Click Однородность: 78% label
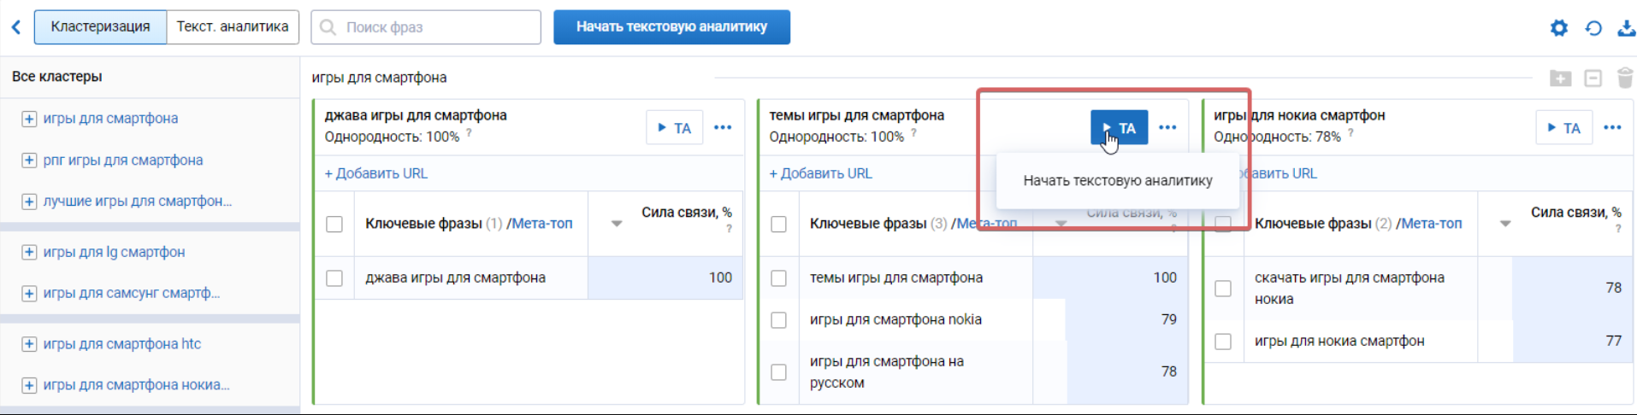The width and height of the screenshot is (1637, 415). pos(1277,137)
